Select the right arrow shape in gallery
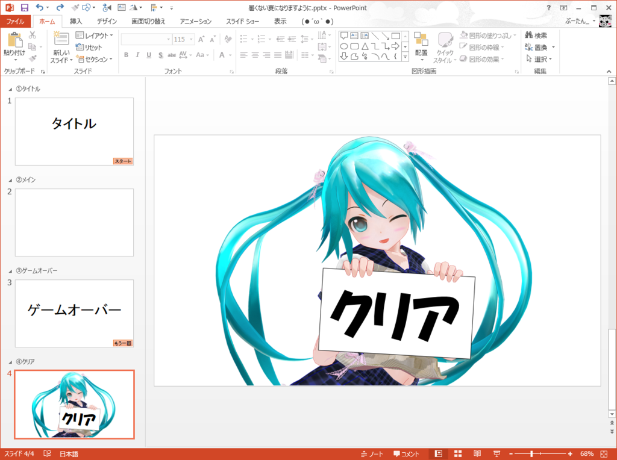This screenshot has width=617, height=460. point(395,46)
